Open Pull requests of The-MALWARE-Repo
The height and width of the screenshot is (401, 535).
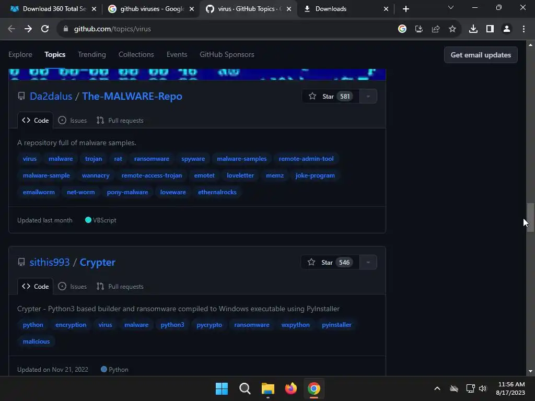pyautogui.click(x=120, y=121)
